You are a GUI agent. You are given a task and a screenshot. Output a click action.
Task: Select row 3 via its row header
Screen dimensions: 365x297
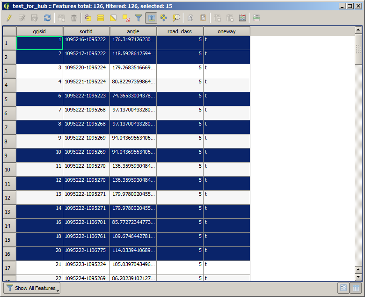9,71
